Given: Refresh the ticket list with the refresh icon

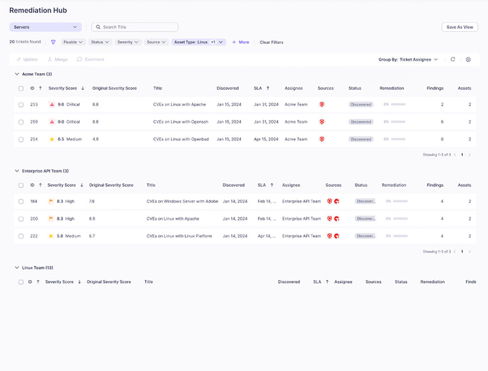Looking at the screenshot, I should 453,59.
